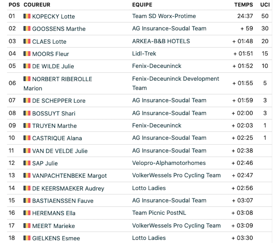The image size is (274, 243).
Task: Open VANPACHTENBEKE Margot rider link
Action: click(x=70, y=176)
